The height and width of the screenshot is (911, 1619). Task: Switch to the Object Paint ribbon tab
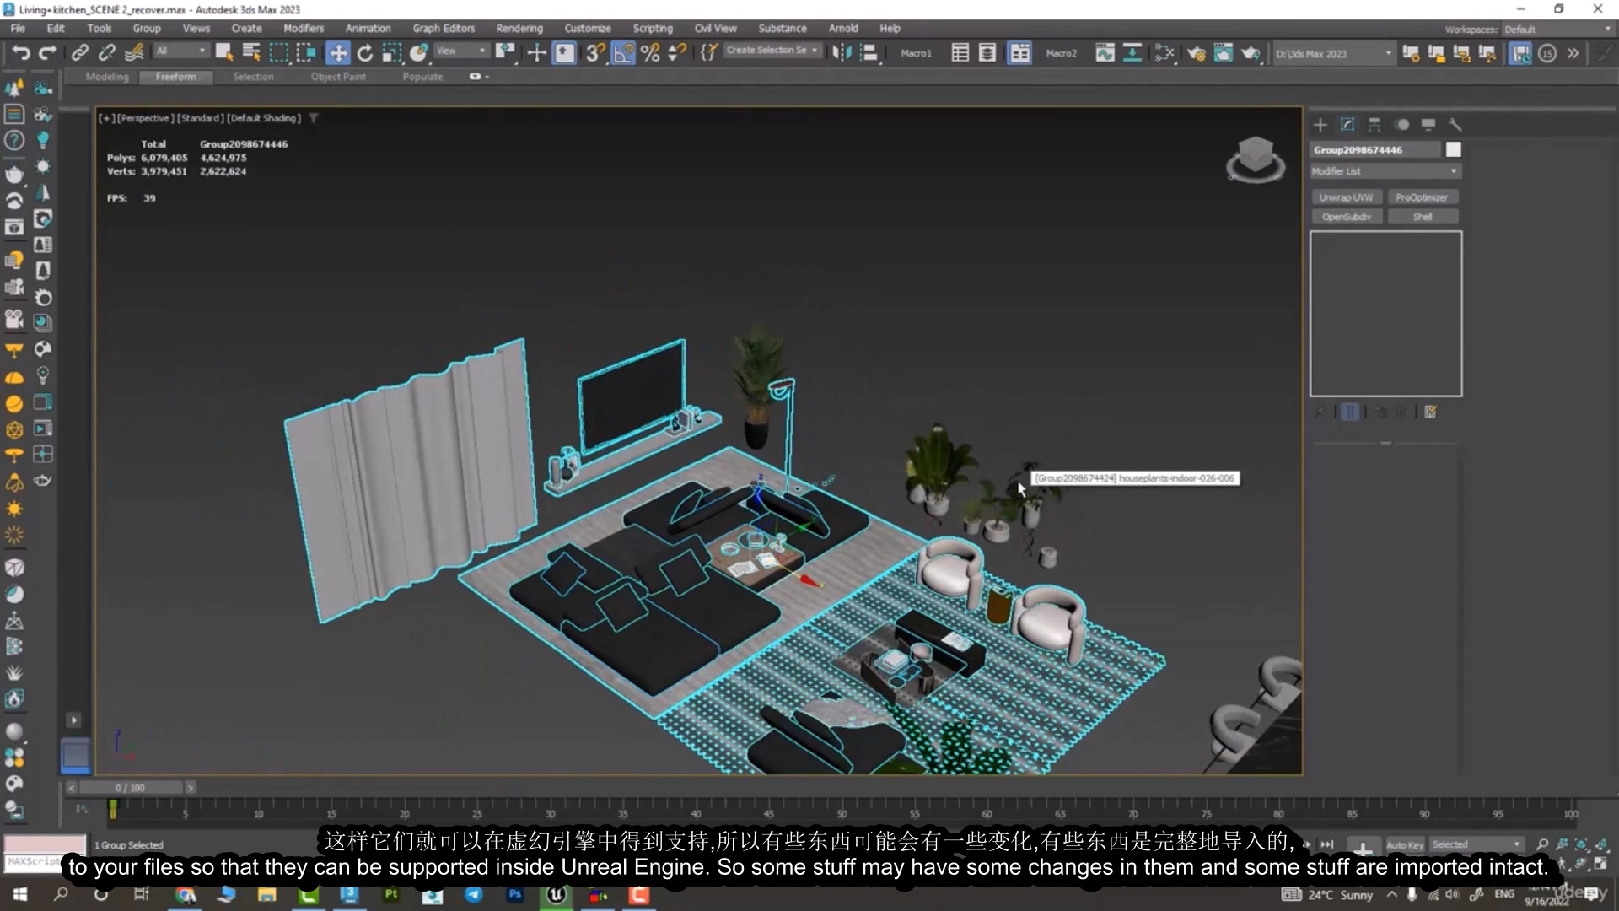[x=337, y=77]
